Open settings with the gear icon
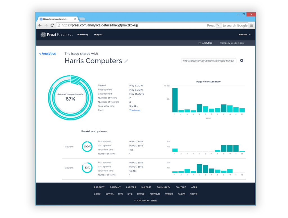288x218 pixels. [x=242, y=60]
